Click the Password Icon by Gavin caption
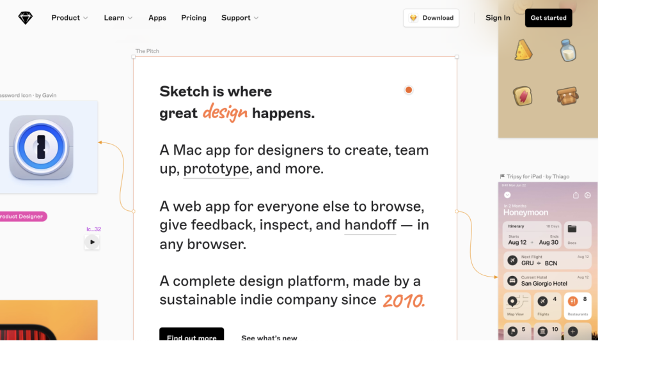The image size is (655, 368). click(x=28, y=96)
